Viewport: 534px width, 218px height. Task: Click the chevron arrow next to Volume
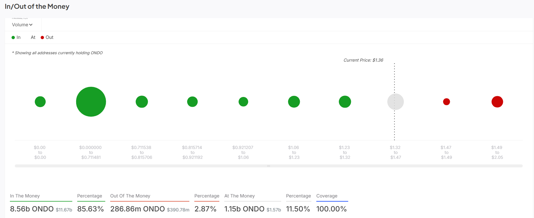point(31,25)
